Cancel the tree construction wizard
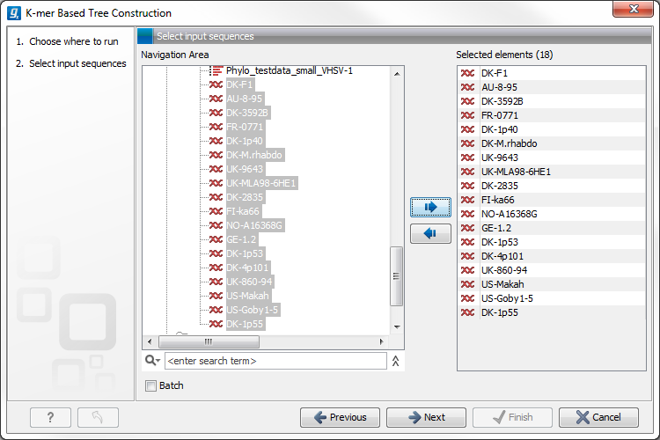The image size is (660, 440). (x=598, y=417)
